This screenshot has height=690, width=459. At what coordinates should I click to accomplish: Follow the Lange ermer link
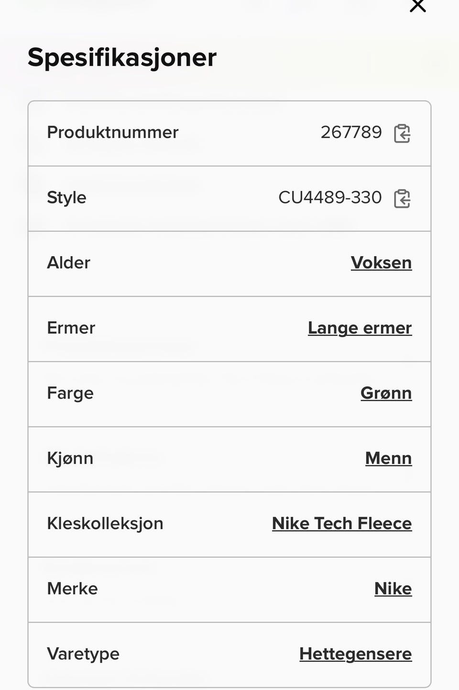click(360, 328)
